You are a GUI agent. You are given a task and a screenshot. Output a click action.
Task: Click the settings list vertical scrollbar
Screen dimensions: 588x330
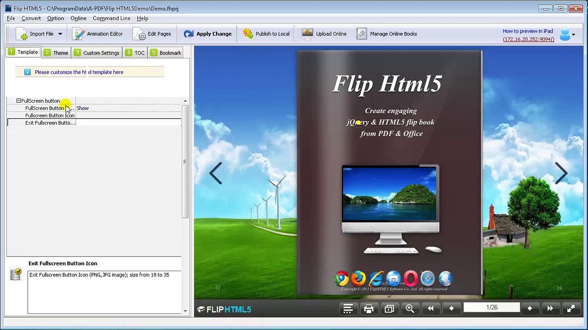pyautogui.click(x=185, y=161)
